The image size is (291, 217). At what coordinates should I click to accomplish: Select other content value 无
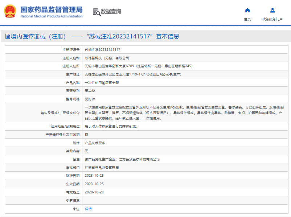tap(86, 151)
